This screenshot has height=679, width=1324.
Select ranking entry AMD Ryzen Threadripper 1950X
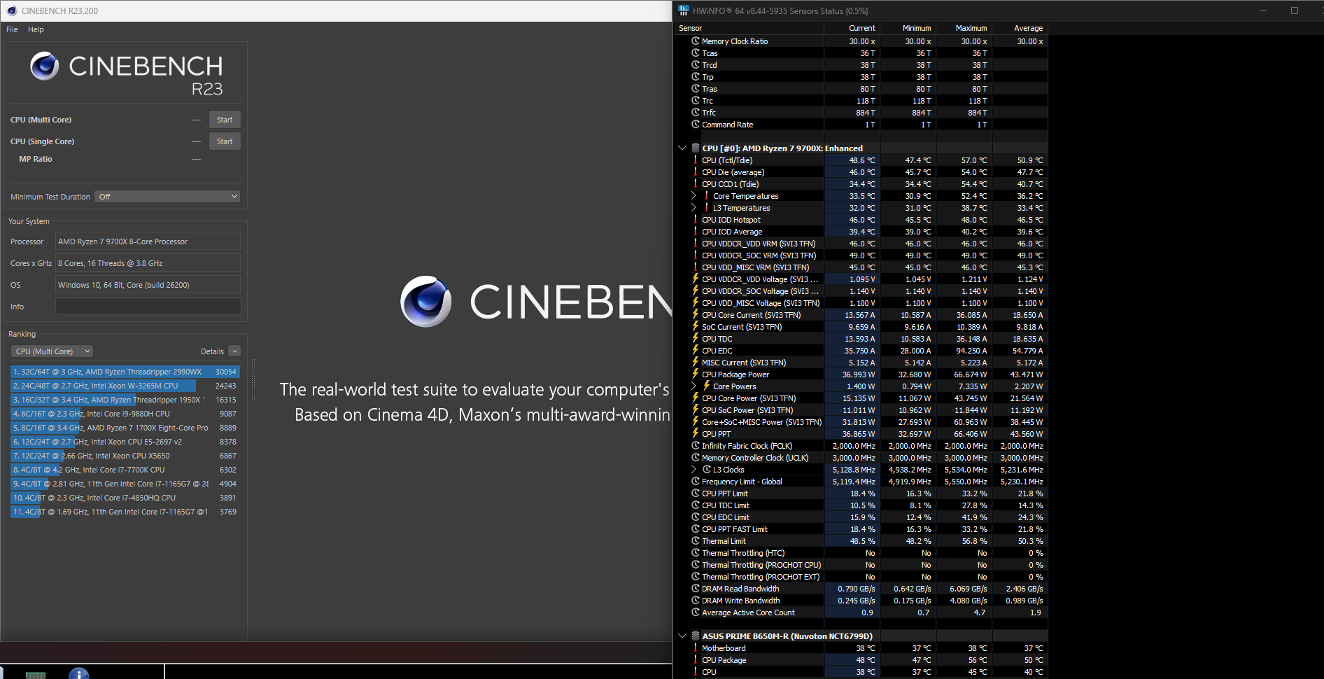click(x=125, y=400)
